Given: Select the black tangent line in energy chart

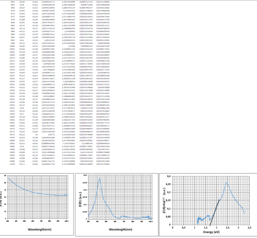Looking at the screenshot, I should 215,213.
